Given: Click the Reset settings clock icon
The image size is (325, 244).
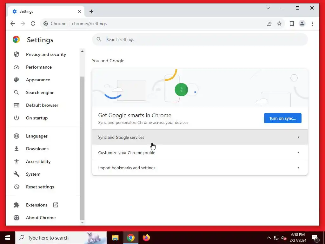Looking at the screenshot, I should click(x=17, y=187).
